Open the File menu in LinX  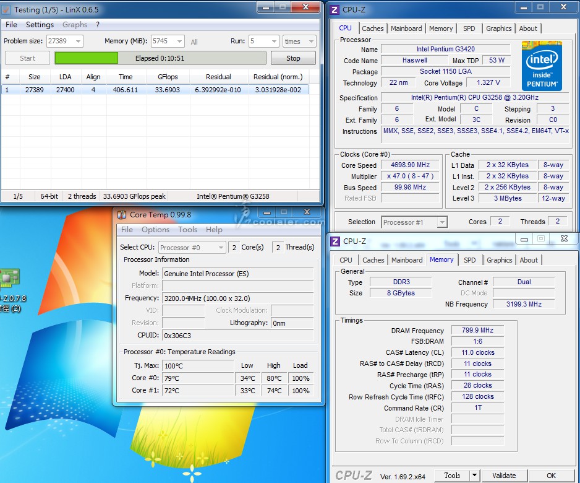(12, 24)
